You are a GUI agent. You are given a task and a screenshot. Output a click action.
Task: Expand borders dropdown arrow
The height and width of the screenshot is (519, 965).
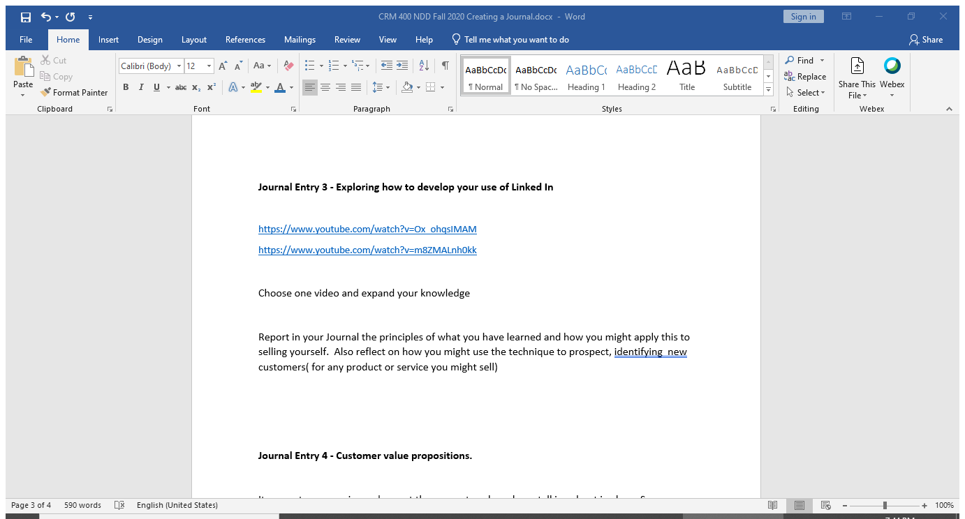pos(443,87)
